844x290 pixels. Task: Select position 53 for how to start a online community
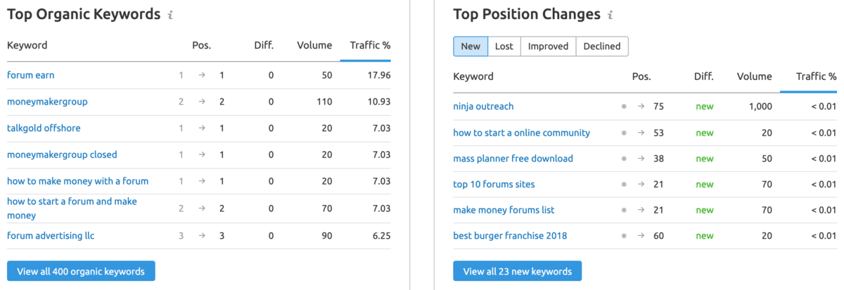tap(658, 133)
